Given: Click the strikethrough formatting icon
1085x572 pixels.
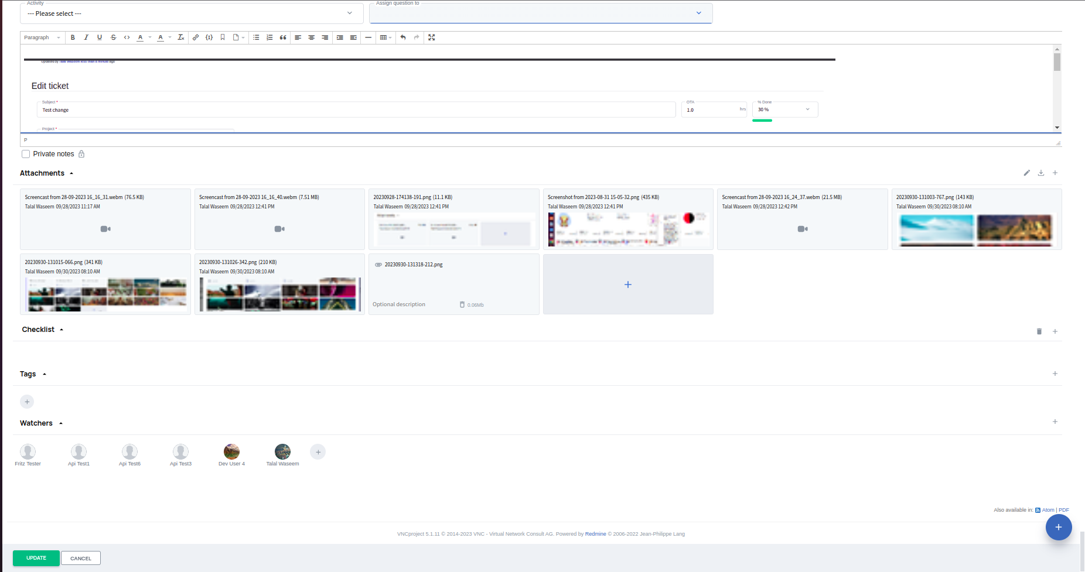Looking at the screenshot, I should coord(113,37).
